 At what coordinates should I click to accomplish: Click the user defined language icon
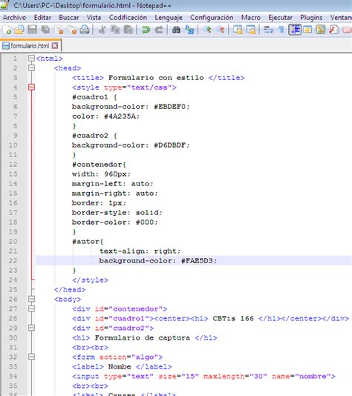tap(307, 30)
